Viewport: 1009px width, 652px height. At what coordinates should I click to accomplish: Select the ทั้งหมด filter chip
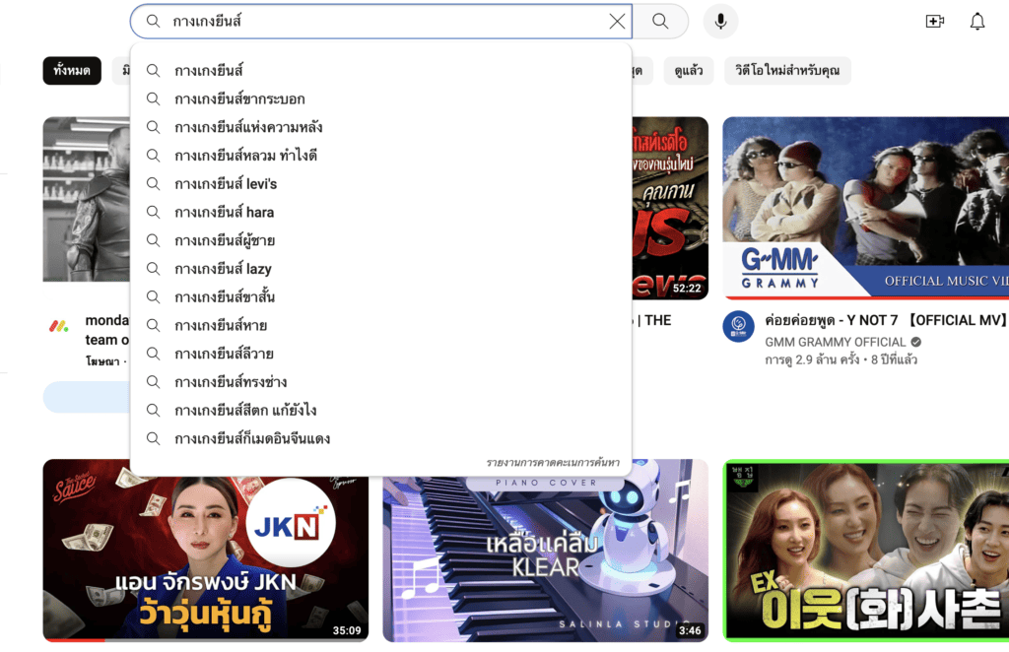72,71
